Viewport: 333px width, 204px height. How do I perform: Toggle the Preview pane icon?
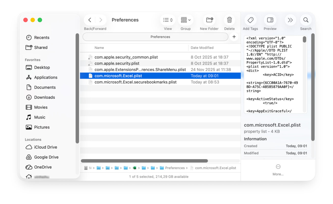coord(270,20)
